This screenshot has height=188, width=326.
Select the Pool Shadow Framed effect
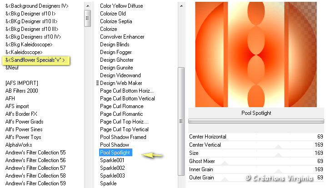tap(123, 137)
